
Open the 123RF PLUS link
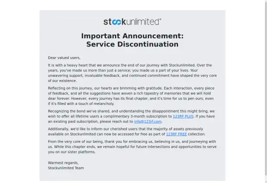click(x=183, y=116)
